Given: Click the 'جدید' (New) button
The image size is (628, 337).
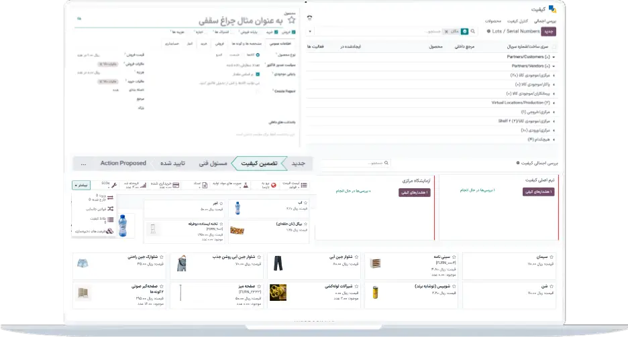Looking at the screenshot, I should (549, 31).
